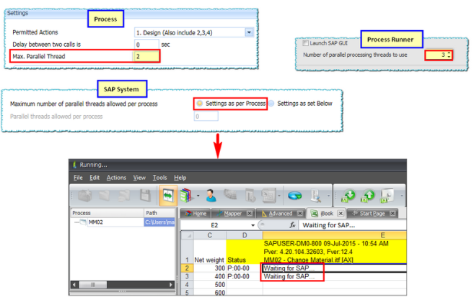
Task: Open the library books icon dropdown arrow
Action: pyautogui.click(x=198, y=196)
